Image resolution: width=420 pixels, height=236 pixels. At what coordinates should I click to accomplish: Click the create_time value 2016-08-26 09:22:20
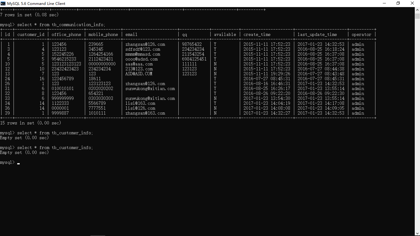pyautogui.click(x=267, y=93)
